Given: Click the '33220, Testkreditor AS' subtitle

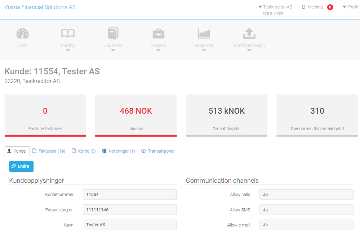Looking at the screenshot, I should [x=32, y=81].
